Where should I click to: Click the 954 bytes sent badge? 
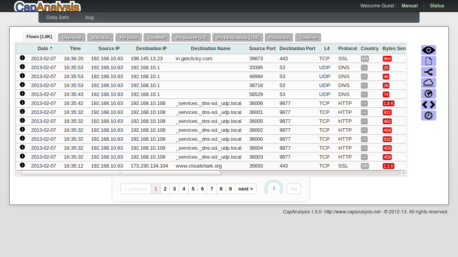click(387, 59)
